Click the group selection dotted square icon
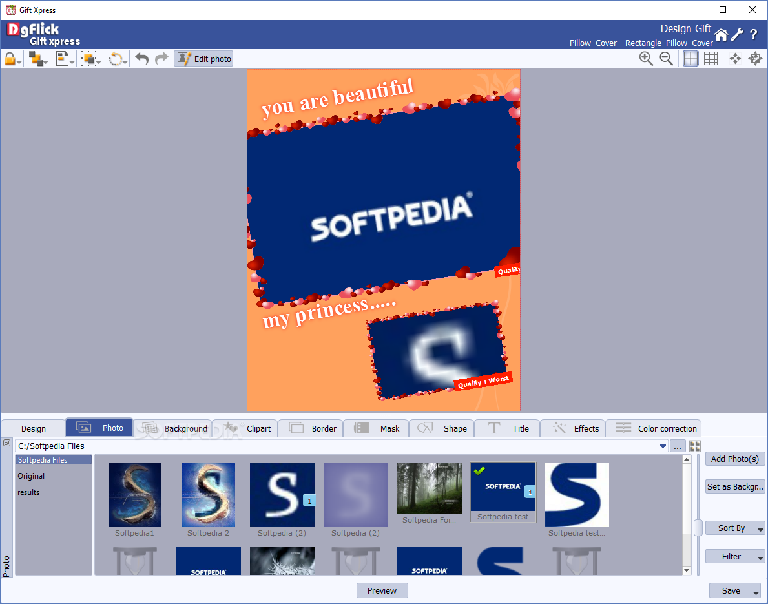Screen dimensions: 768x604 pyautogui.click(x=88, y=59)
